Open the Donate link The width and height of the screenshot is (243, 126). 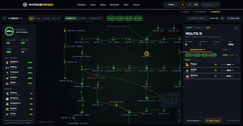point(215,12)
